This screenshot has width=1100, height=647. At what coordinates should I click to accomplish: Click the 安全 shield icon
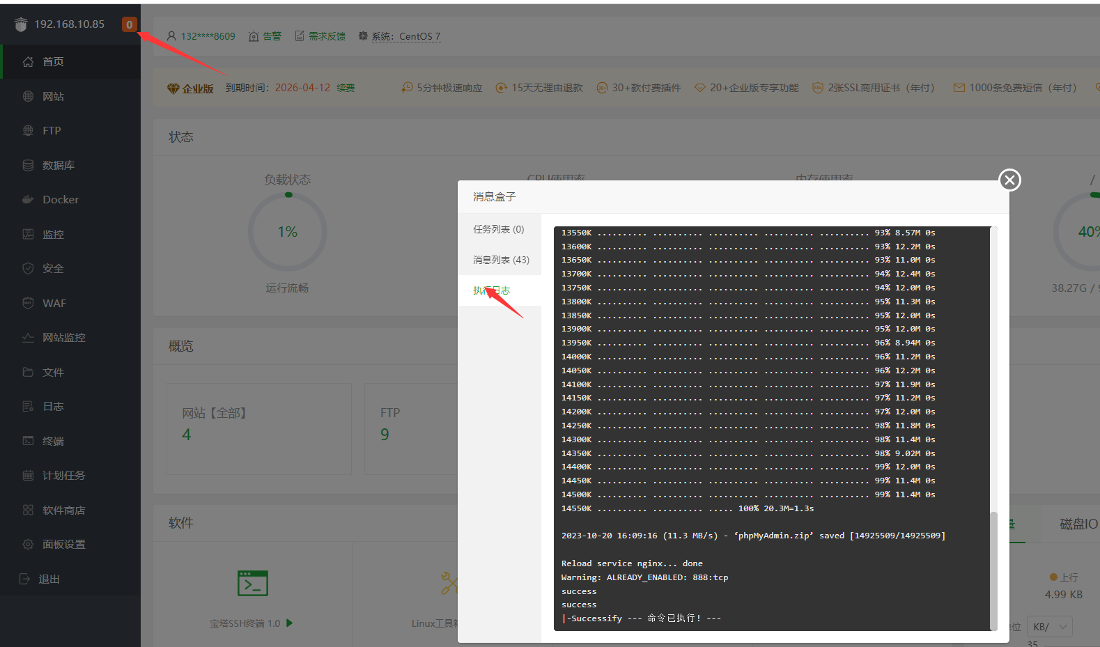(28, 269)
